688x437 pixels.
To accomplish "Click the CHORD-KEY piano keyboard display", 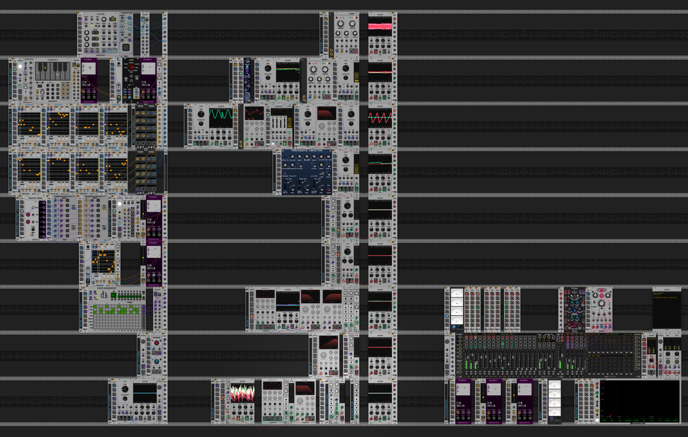I will 53,71.
